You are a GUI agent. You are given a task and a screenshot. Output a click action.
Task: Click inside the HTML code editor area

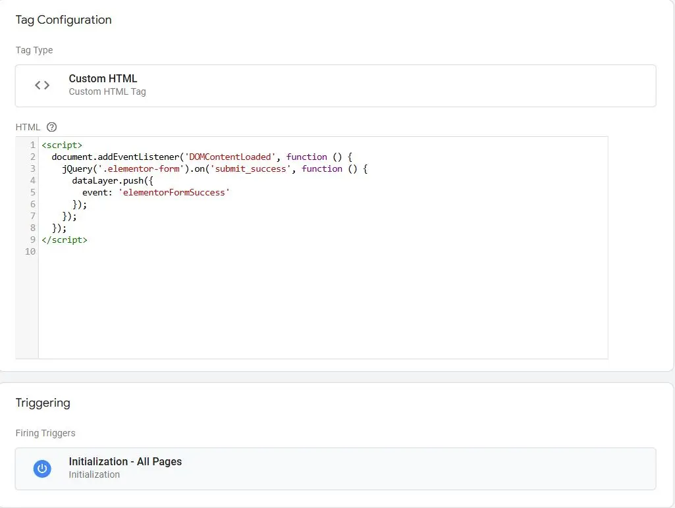[x=323, y=247]
